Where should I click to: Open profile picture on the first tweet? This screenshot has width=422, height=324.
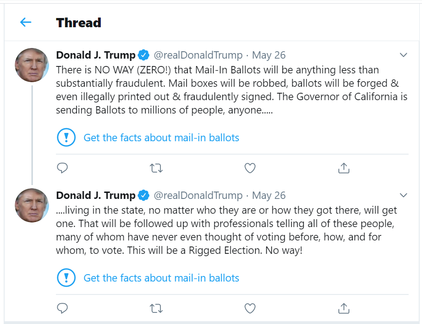[32, 65]
